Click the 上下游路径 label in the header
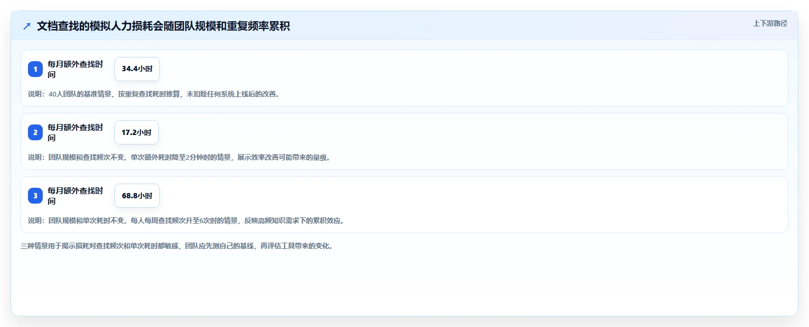 click(x=770, y=23)
